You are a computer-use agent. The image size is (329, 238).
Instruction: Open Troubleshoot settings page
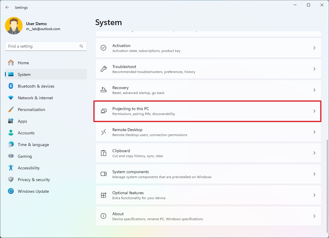[x=208, y=69]
